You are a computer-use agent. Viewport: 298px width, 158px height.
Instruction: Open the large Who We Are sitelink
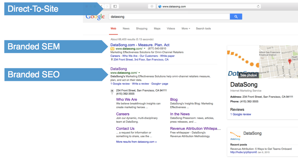click(x=127, y=99)
